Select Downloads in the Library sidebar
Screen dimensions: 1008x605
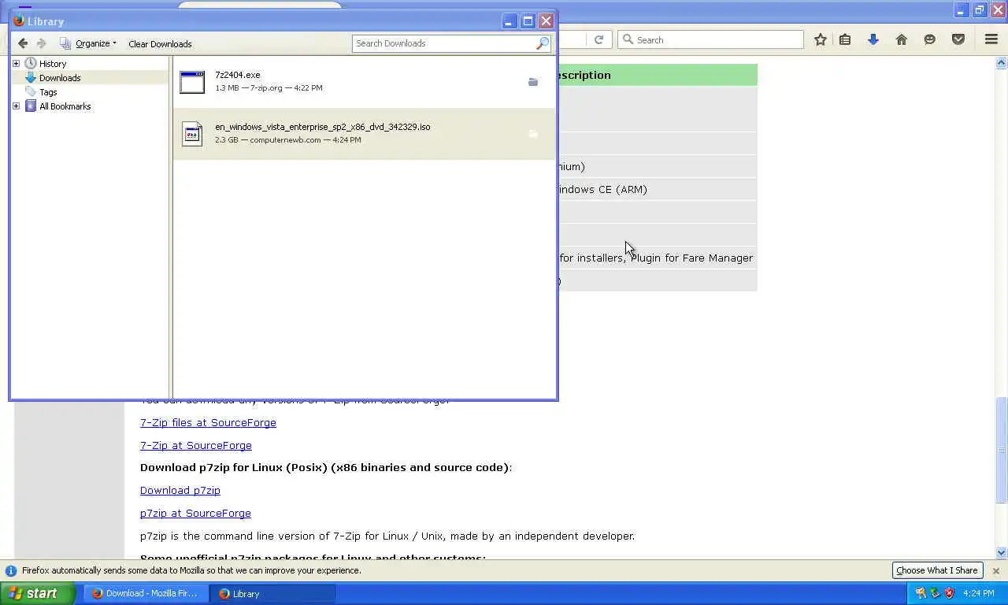[60, 78]
